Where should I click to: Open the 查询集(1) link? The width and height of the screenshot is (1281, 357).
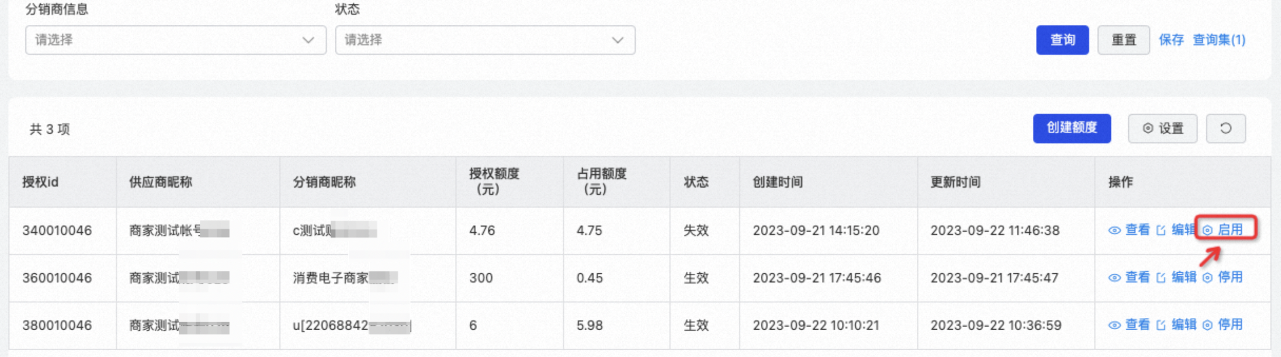(1219, 40)
